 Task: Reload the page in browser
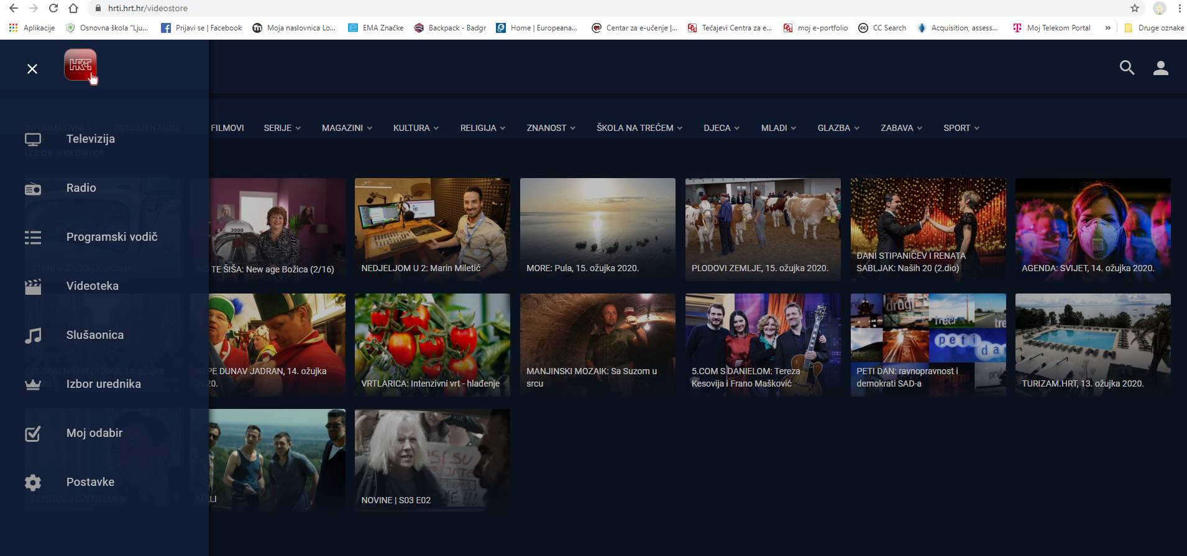coord(53,8)
